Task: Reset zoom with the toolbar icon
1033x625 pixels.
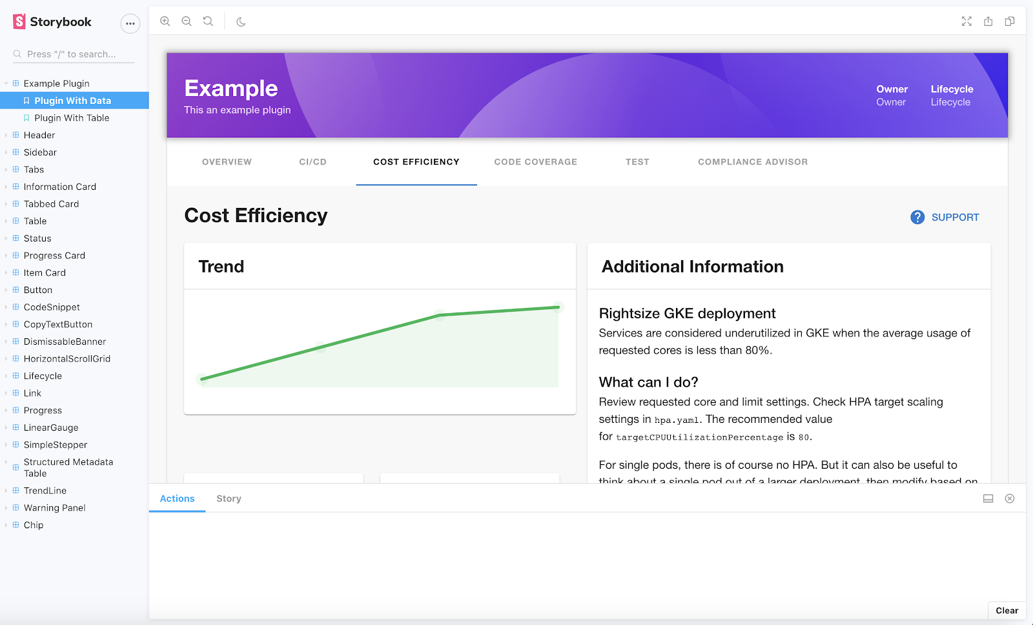Action: (x=208, y=21)
